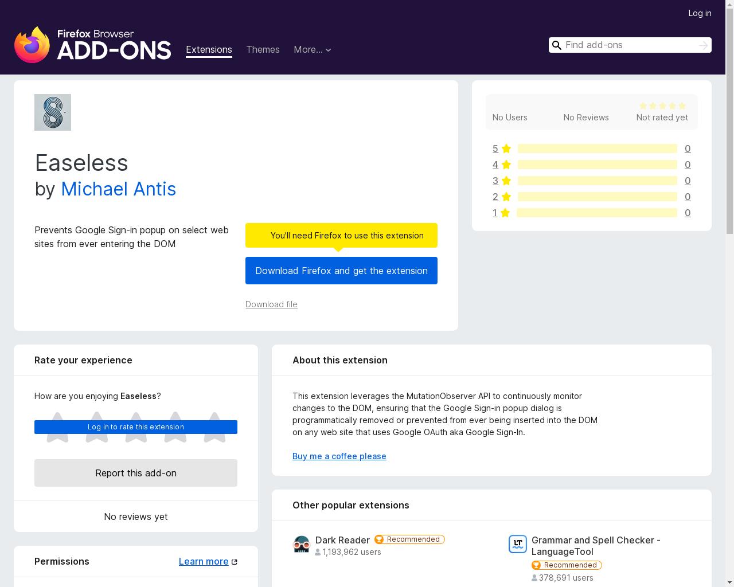The width and height of the screenshot is (734, 587).
Task: Click the 4-star rating bar
Action: tap(597, 165)
